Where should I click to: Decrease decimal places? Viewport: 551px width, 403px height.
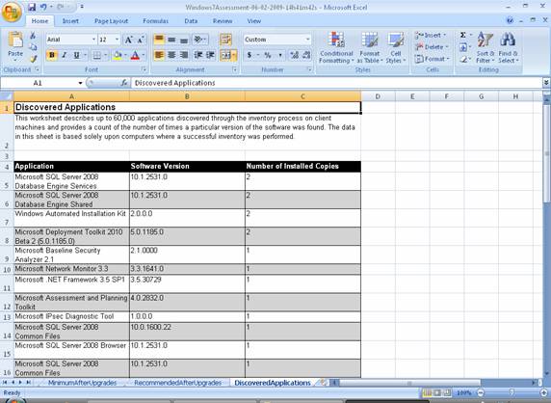[x=306, y=55]
